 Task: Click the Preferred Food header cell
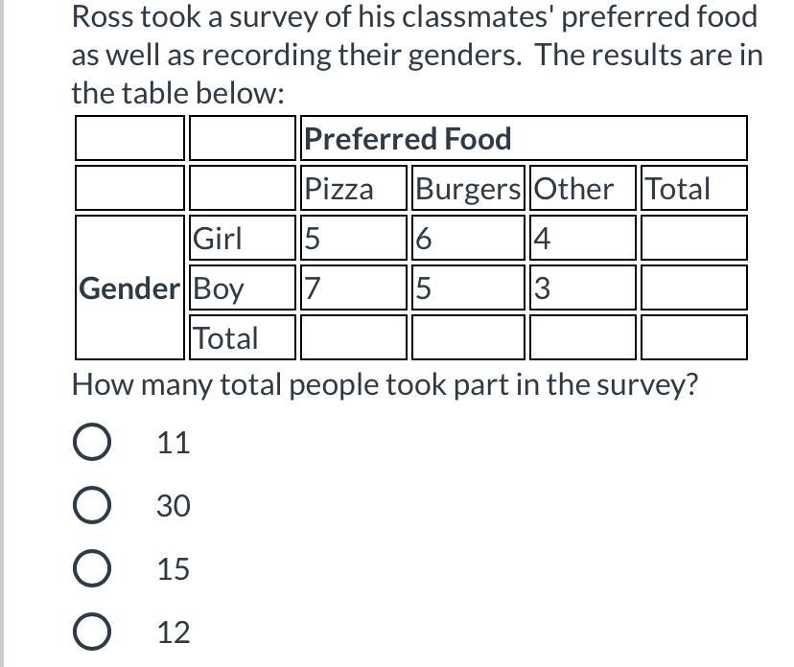[524, 138]
